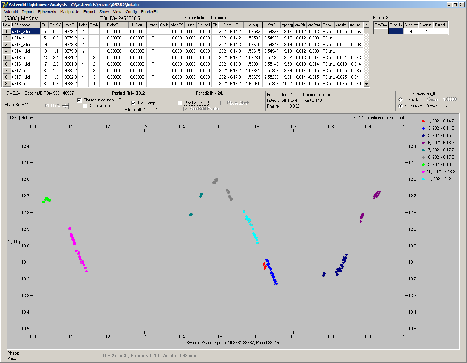Click the Fitted T cell in Fourier Series
467x363 pixels.
(440, 32)
